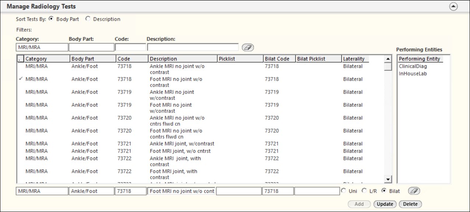Select the Bilat laterality option

[385, 191]
